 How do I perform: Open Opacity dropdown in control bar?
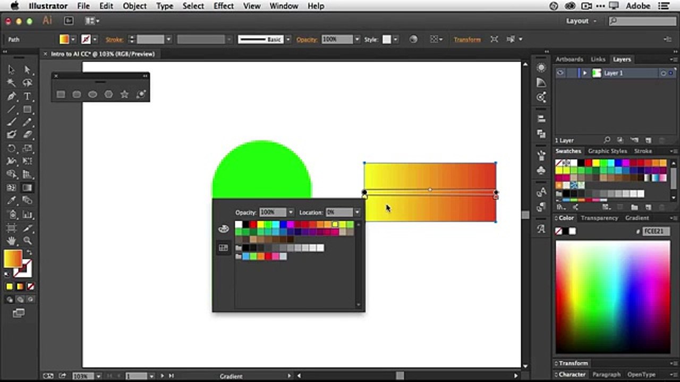pos(357,39)
